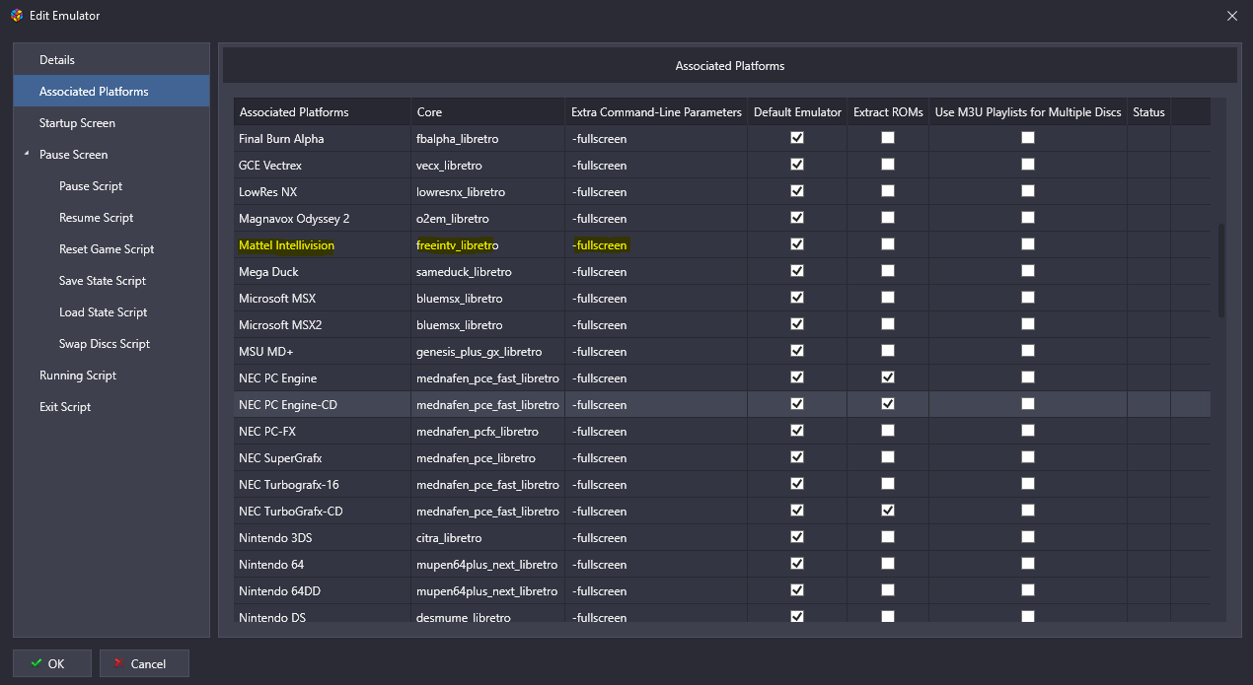
Task: Enable M3U Playlists for Nintendo 64
Action: [x=1028, y=564]
